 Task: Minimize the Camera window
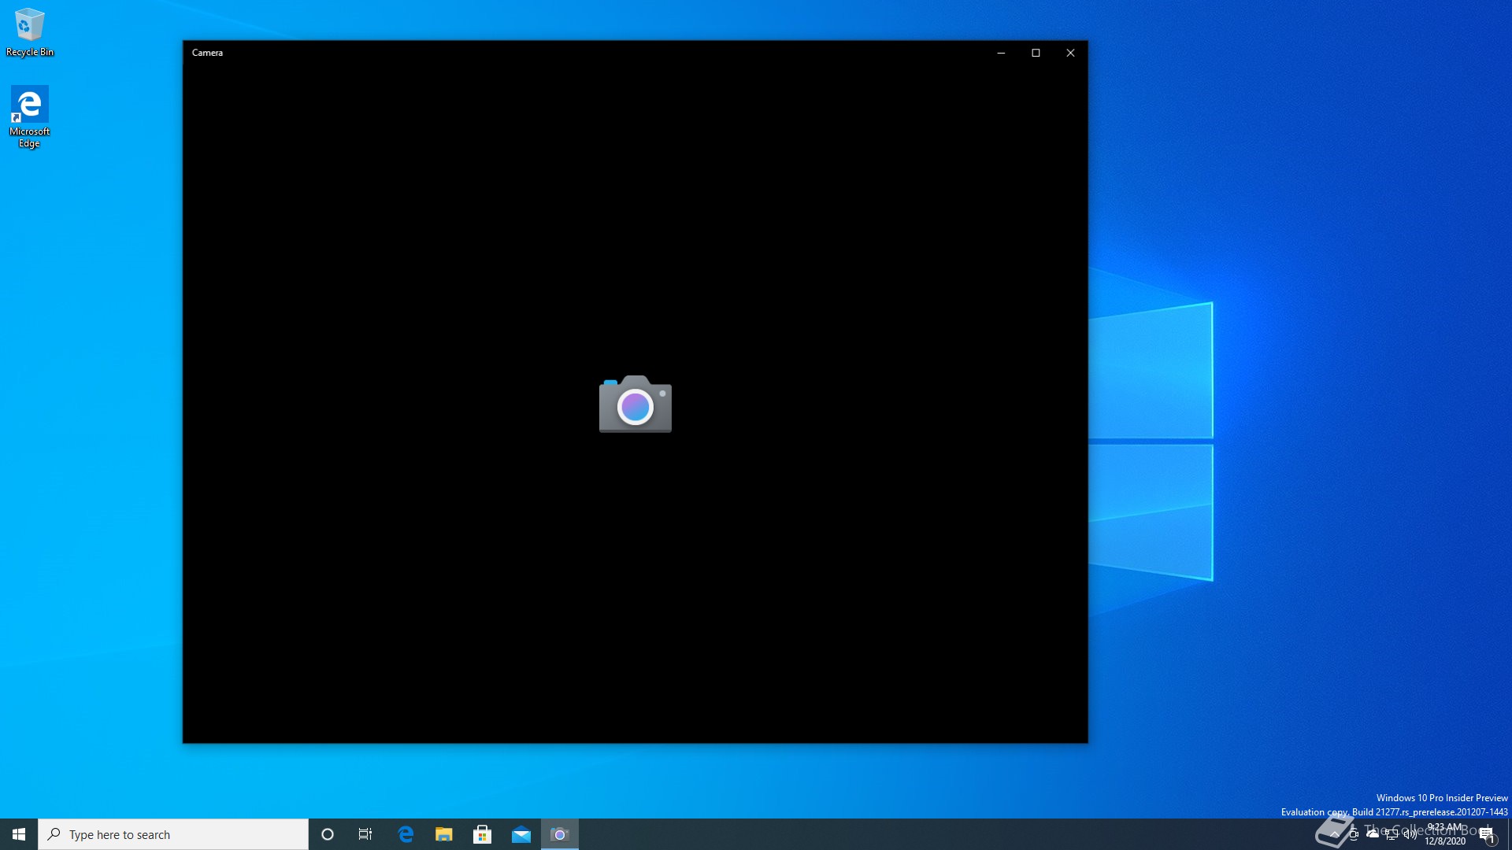[1001, 53]
